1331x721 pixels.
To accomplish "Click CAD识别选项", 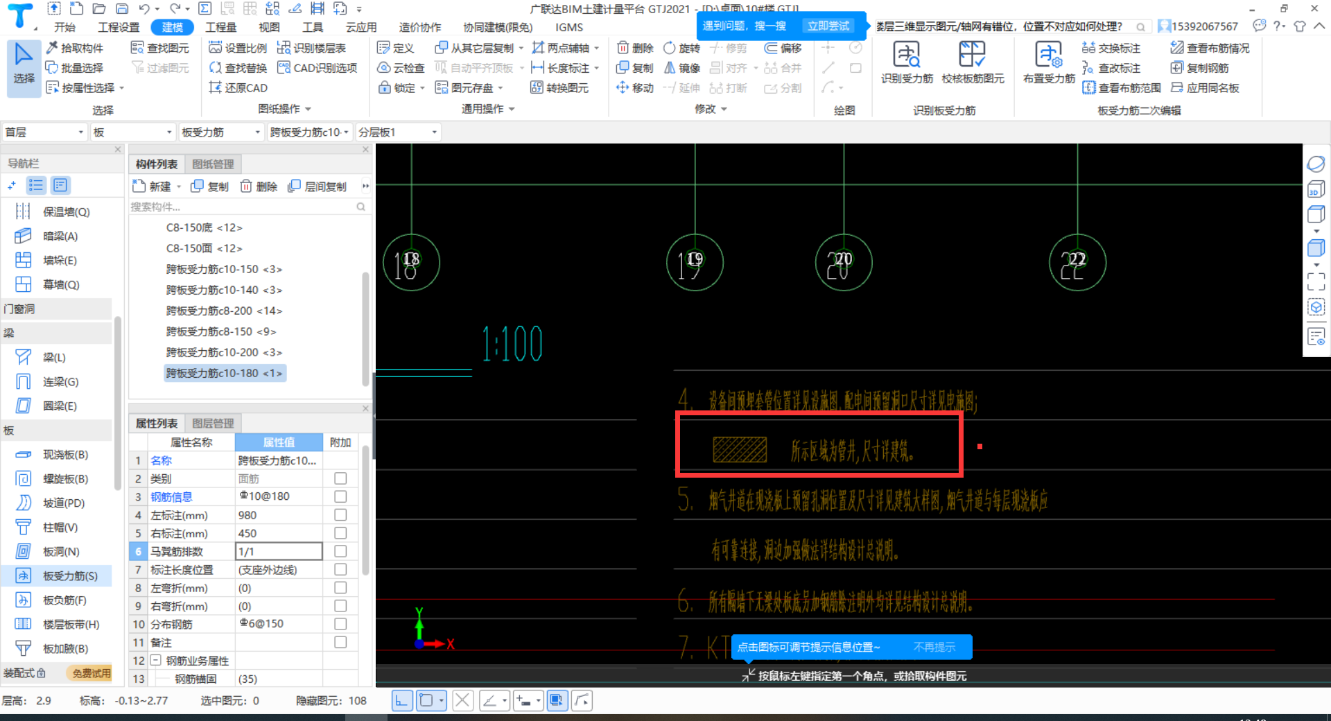I will (x=317, y=68).
